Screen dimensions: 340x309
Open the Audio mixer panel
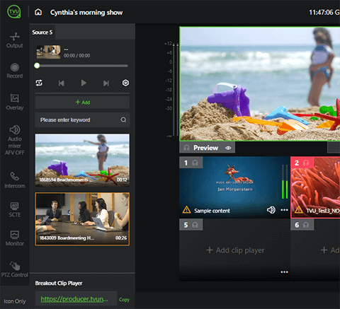click(x=15, y=140)
